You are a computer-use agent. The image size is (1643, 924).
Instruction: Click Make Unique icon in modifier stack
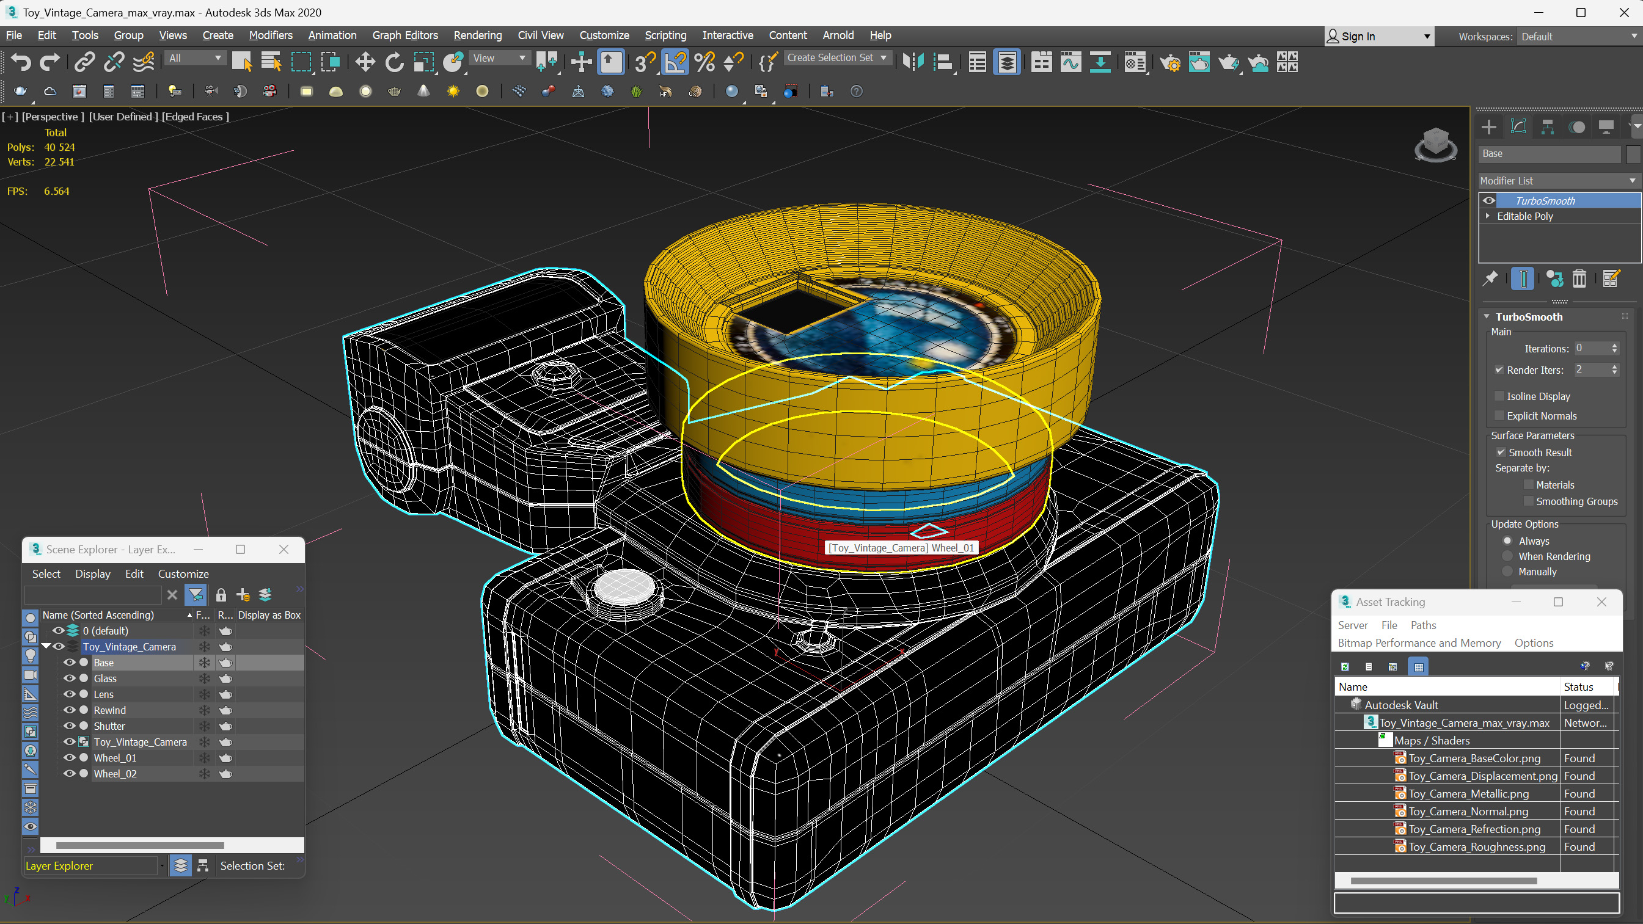[1554, 278]
